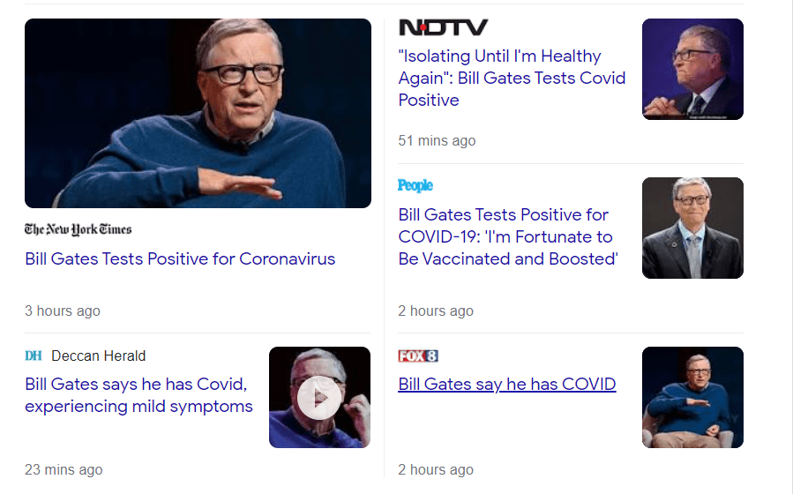Open the "Isolating Until I'm Healthy Again" headline

coord(512,78)
